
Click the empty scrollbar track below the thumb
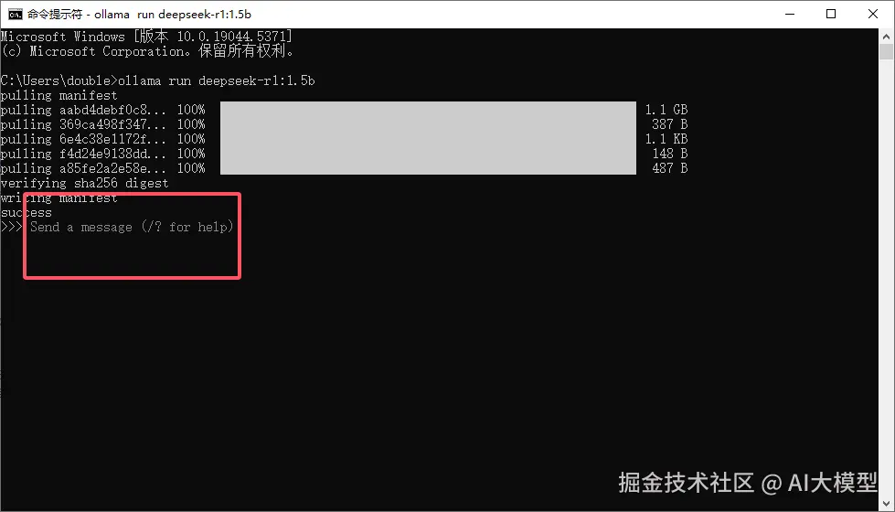point(886,278)
